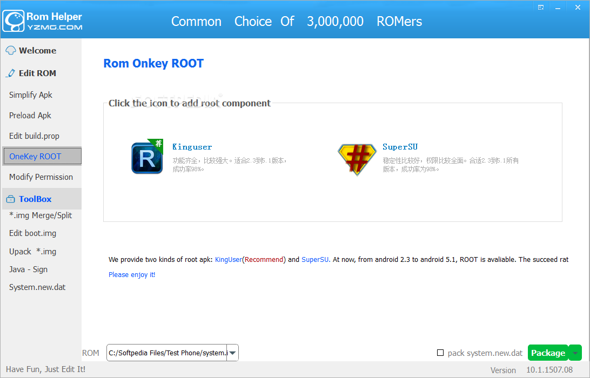The height and width of the screenshot is (378, 590).
Task: Click the 'Please enjoy it!' text
Action: [x=132, y=274]
